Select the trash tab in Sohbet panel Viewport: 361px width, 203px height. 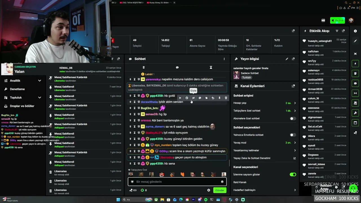click(144, 67)
